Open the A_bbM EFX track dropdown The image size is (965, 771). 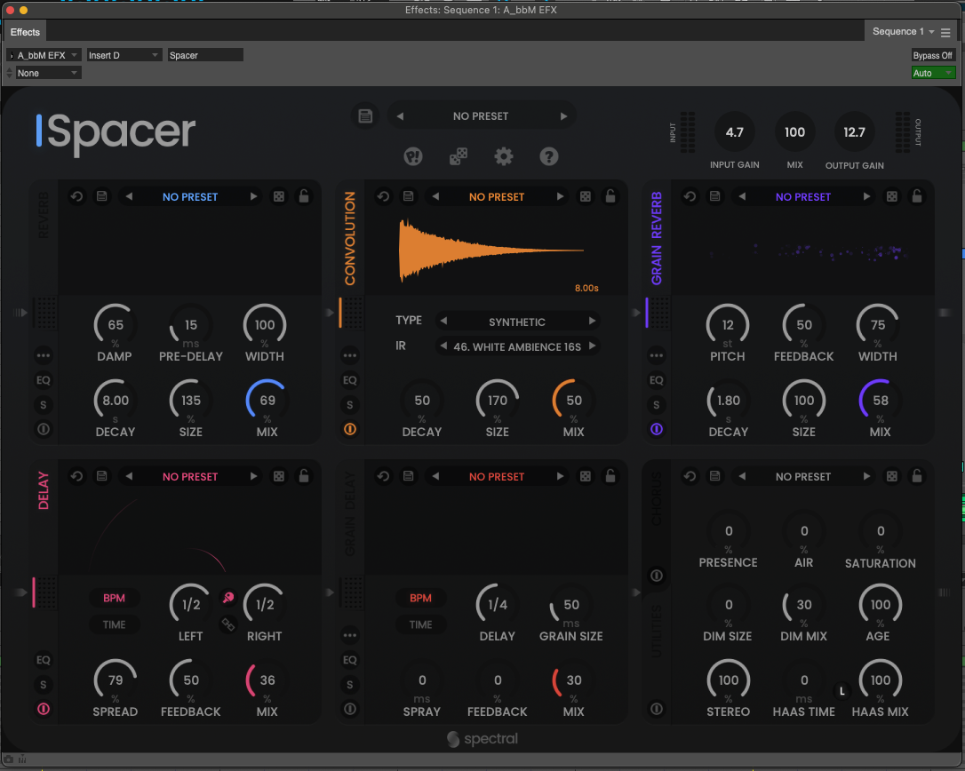point(48,55)
